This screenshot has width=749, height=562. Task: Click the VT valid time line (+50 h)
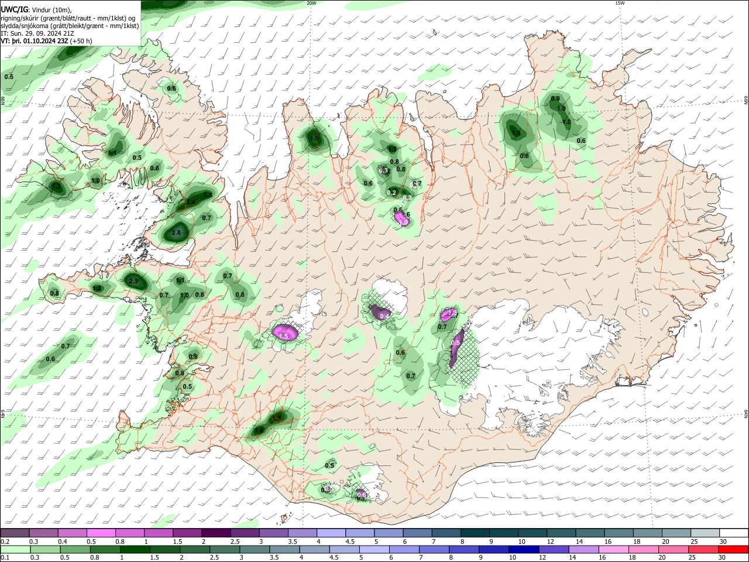click(x=46, y=41)
